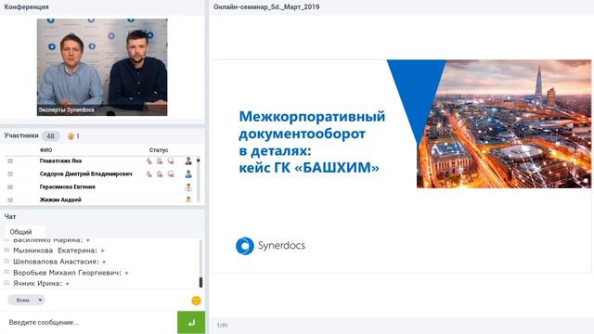This screenshot has width=594, height=334.
Task: Click Мызникова Екатерина chat message
Action: click(58, 250)
